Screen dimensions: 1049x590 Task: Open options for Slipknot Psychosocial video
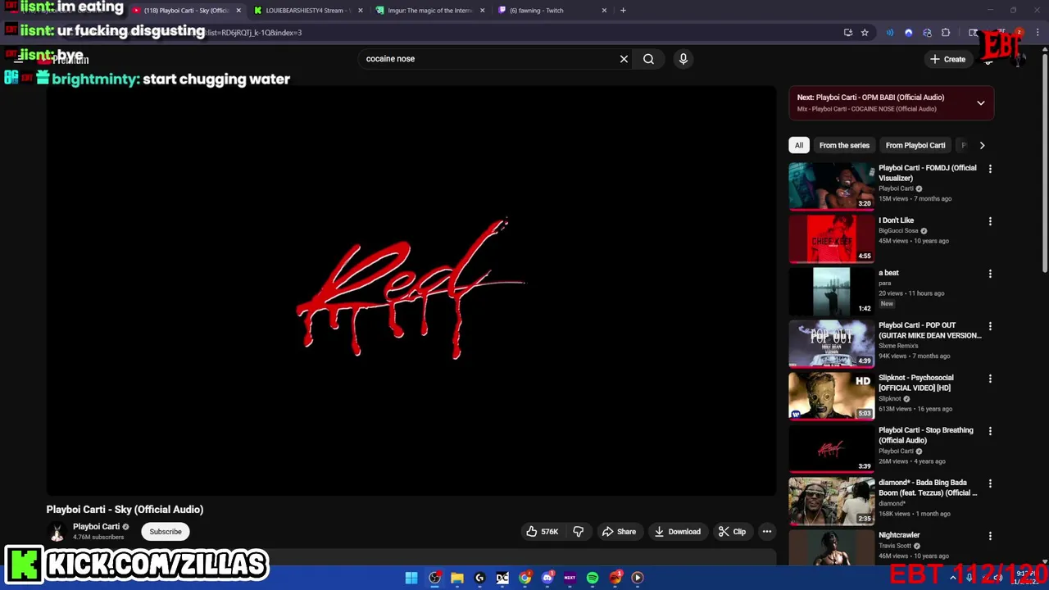990,379
